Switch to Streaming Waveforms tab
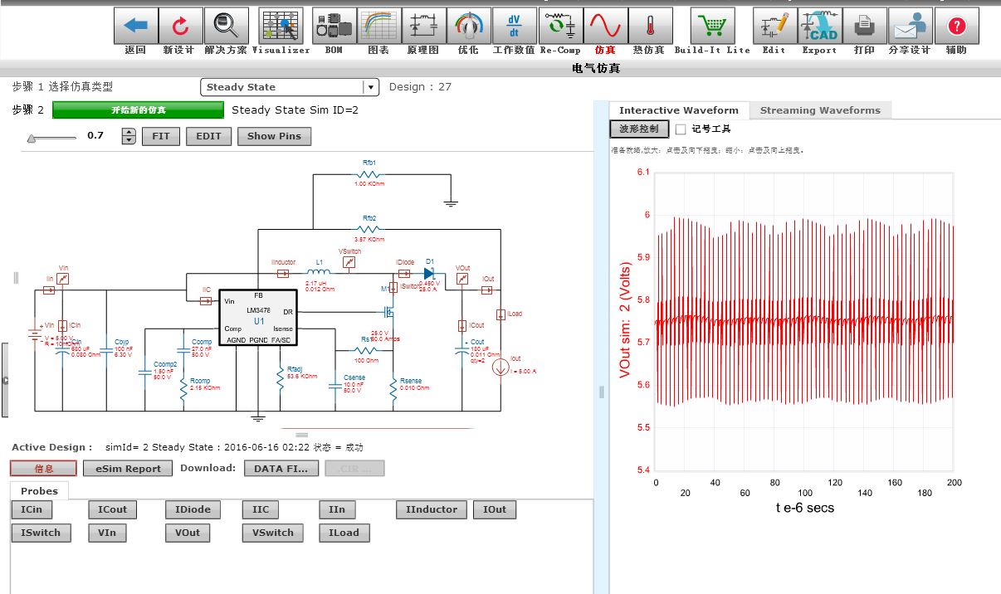This screenshot has height=594, width=1001. [820, 110]
